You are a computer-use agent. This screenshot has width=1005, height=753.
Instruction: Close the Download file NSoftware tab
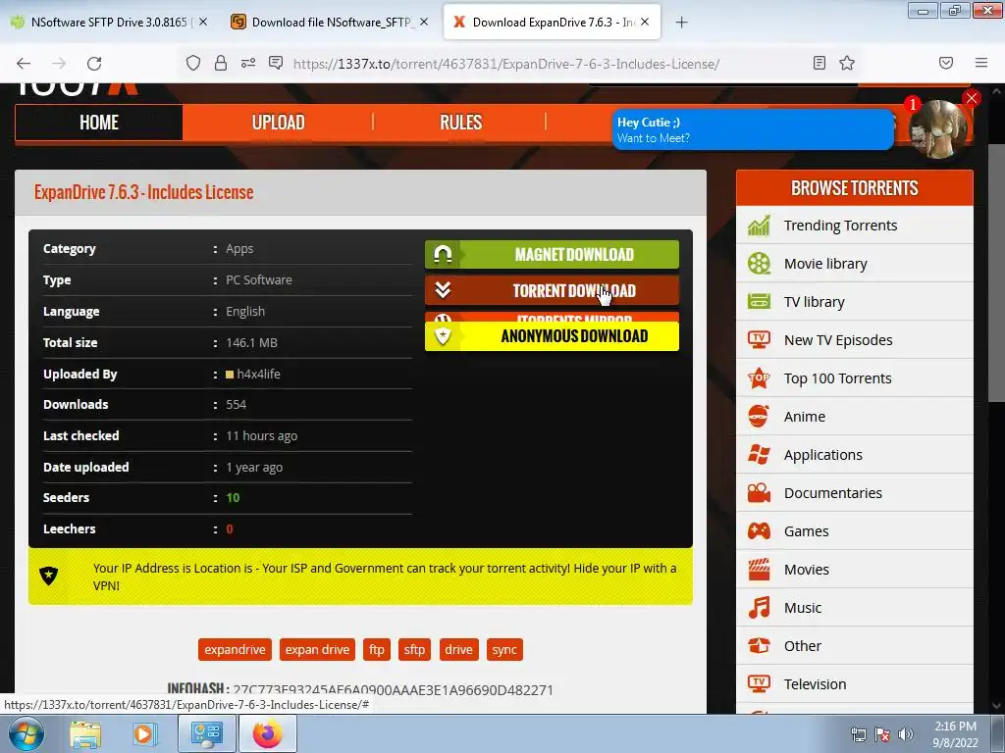[x=424, y=22]
